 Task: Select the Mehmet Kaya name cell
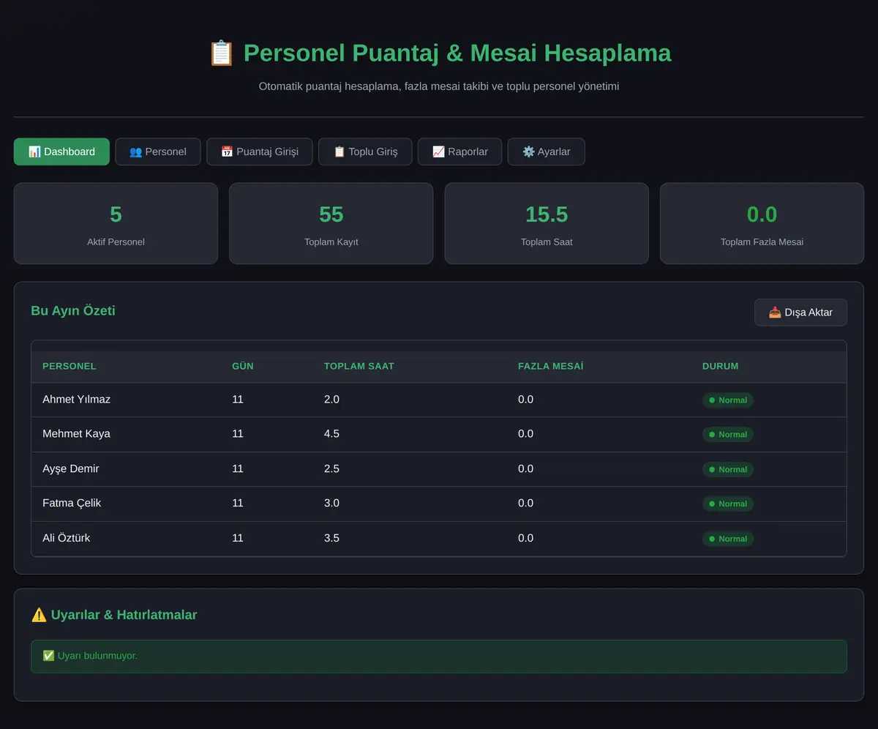coord(76,434)
